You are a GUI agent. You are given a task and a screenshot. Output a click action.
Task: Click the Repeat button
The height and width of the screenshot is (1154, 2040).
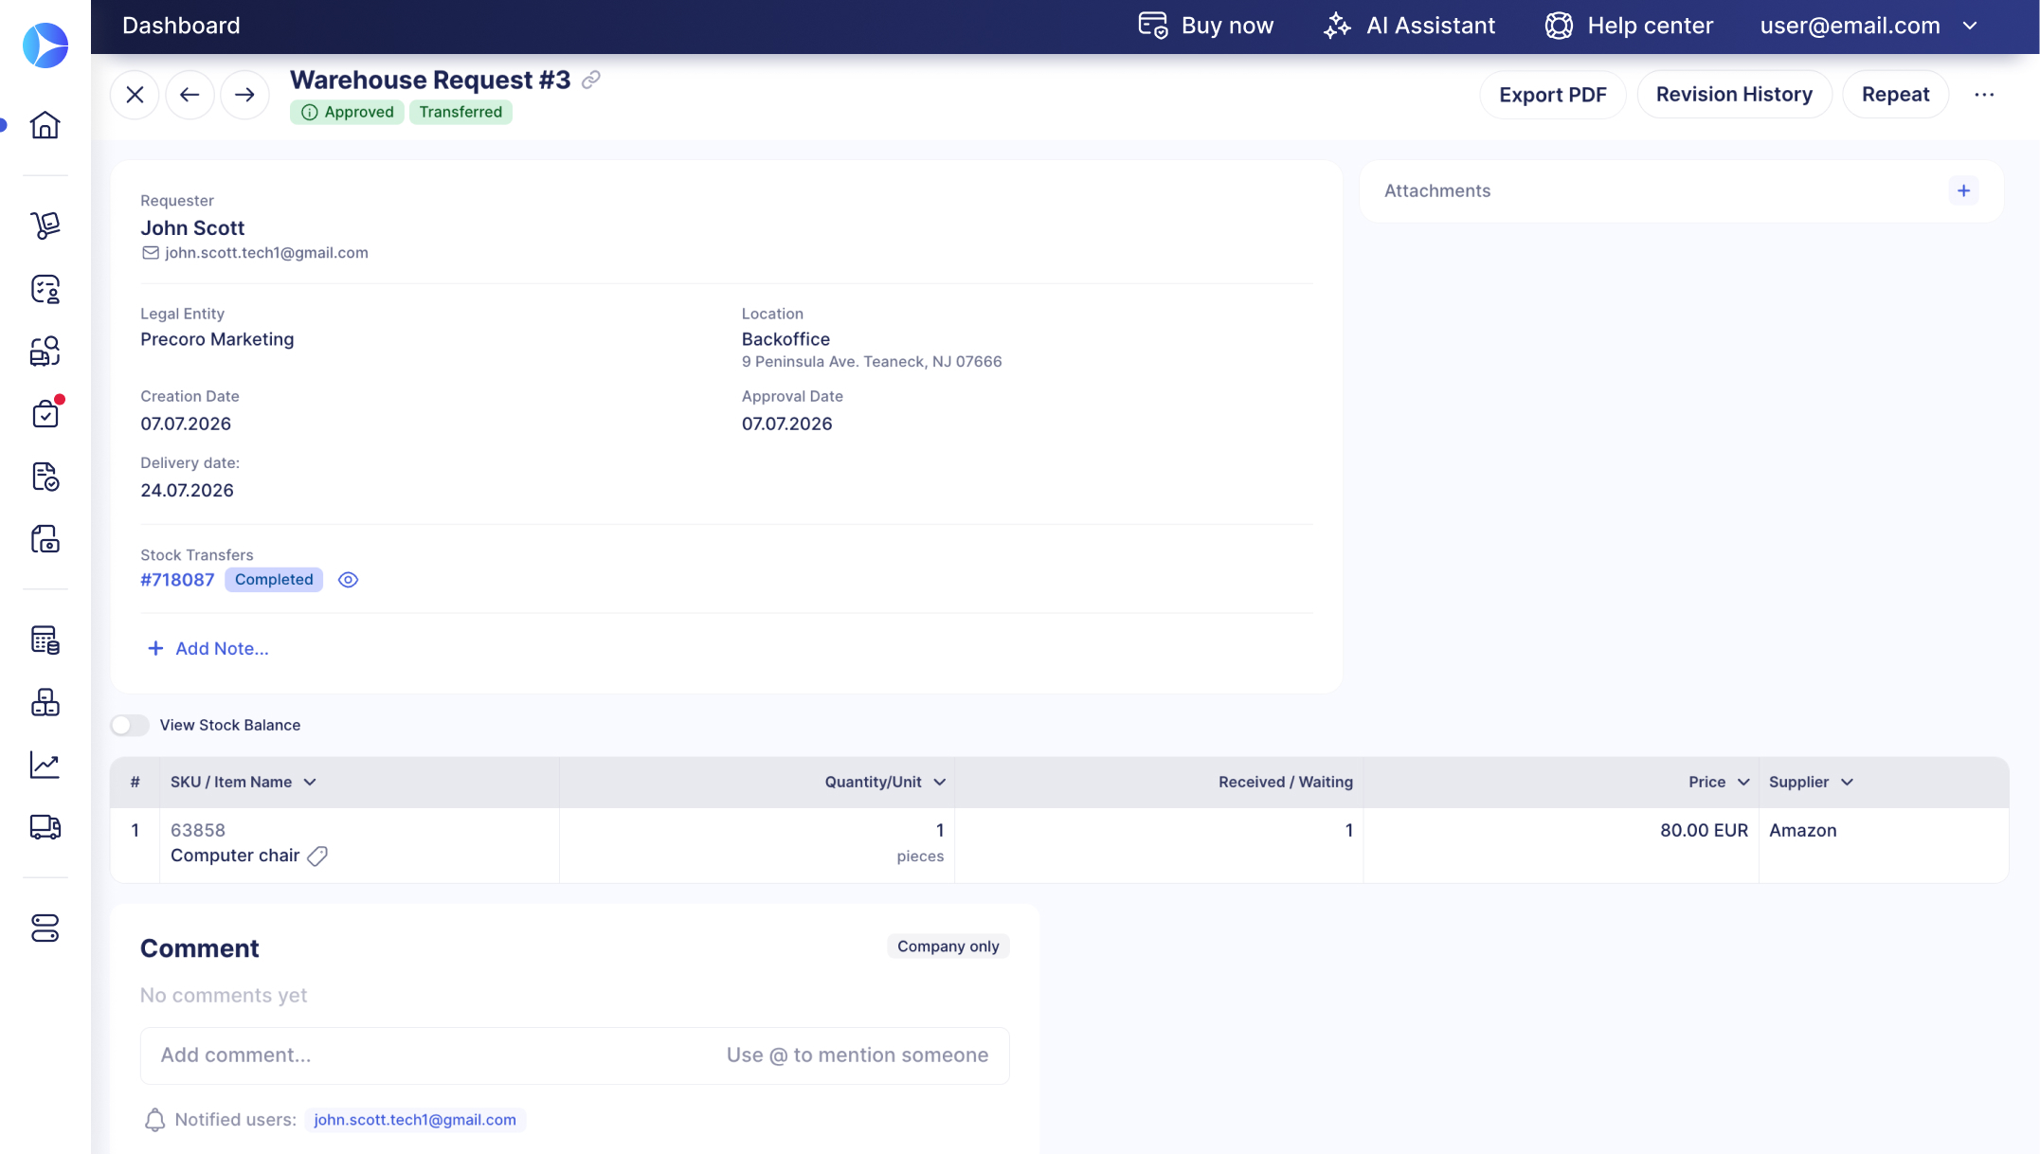pyautogui.click(x=1895, y=95)
